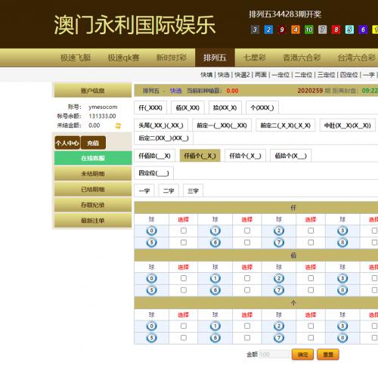Click ball 7 icon in the 仟 section
This screenshot has width=378, height=378.
[279, 243]
